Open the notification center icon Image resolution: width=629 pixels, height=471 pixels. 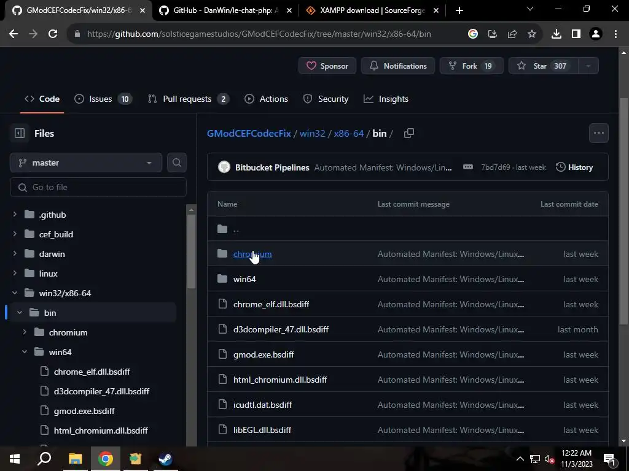[x=609, y=459]
